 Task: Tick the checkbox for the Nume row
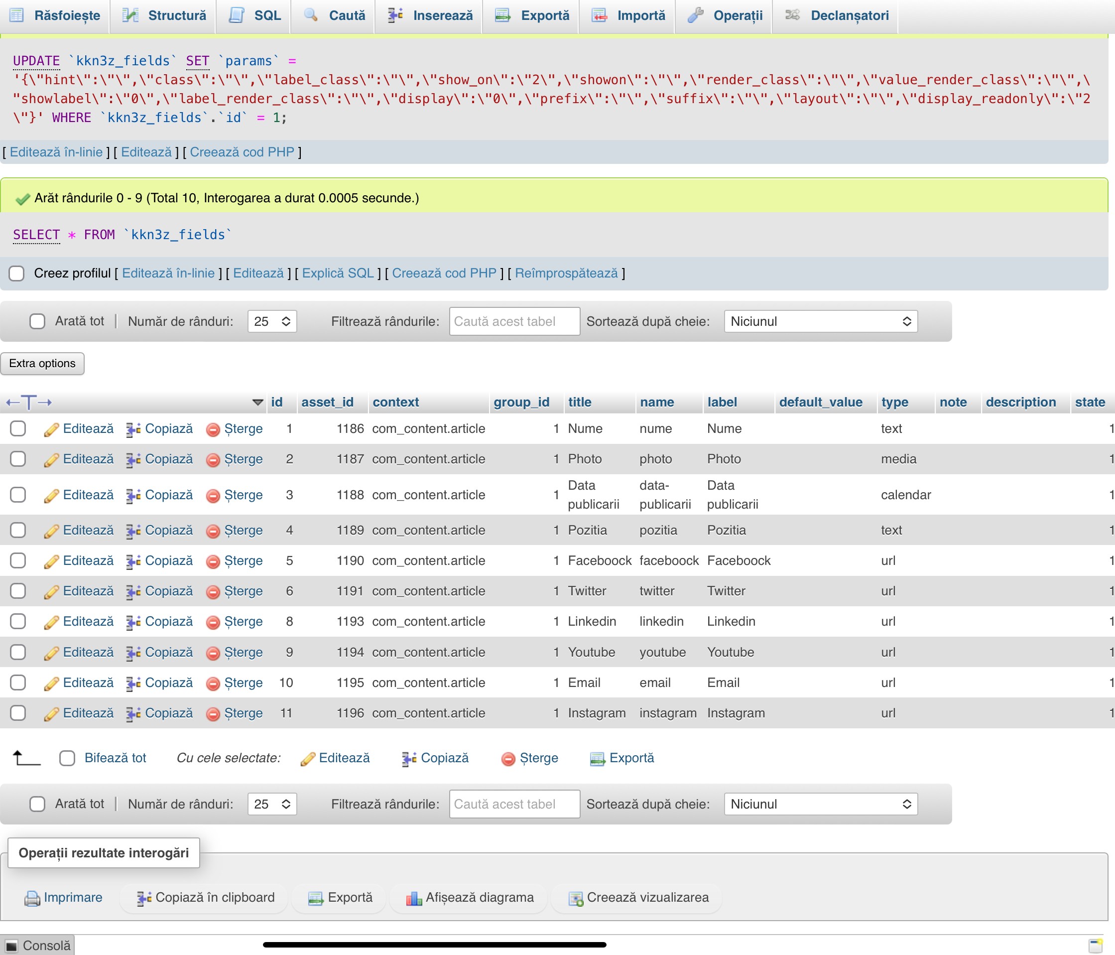coord(18,429)
